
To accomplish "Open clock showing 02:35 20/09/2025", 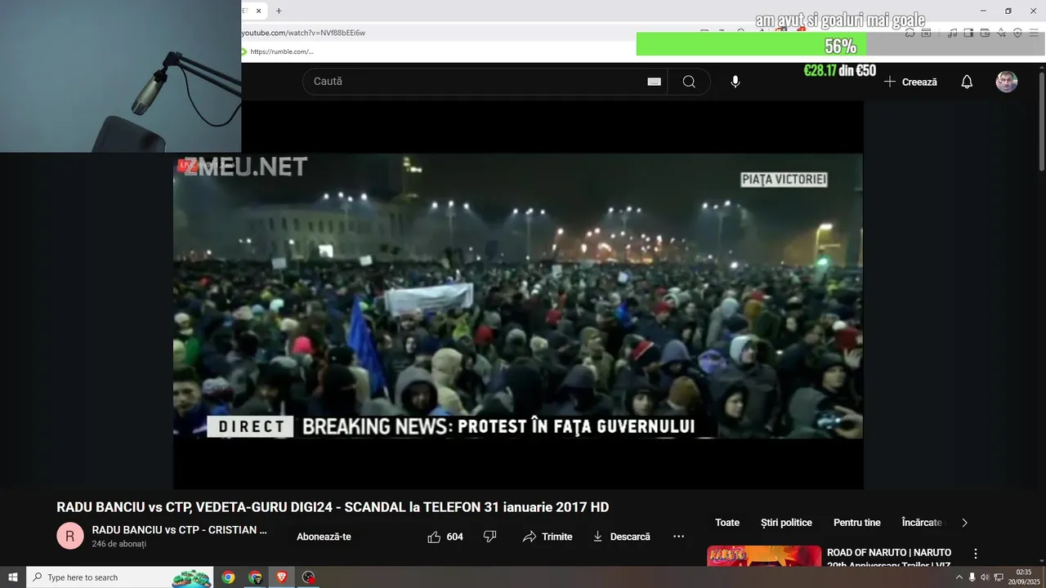I will click(1023, 577).
